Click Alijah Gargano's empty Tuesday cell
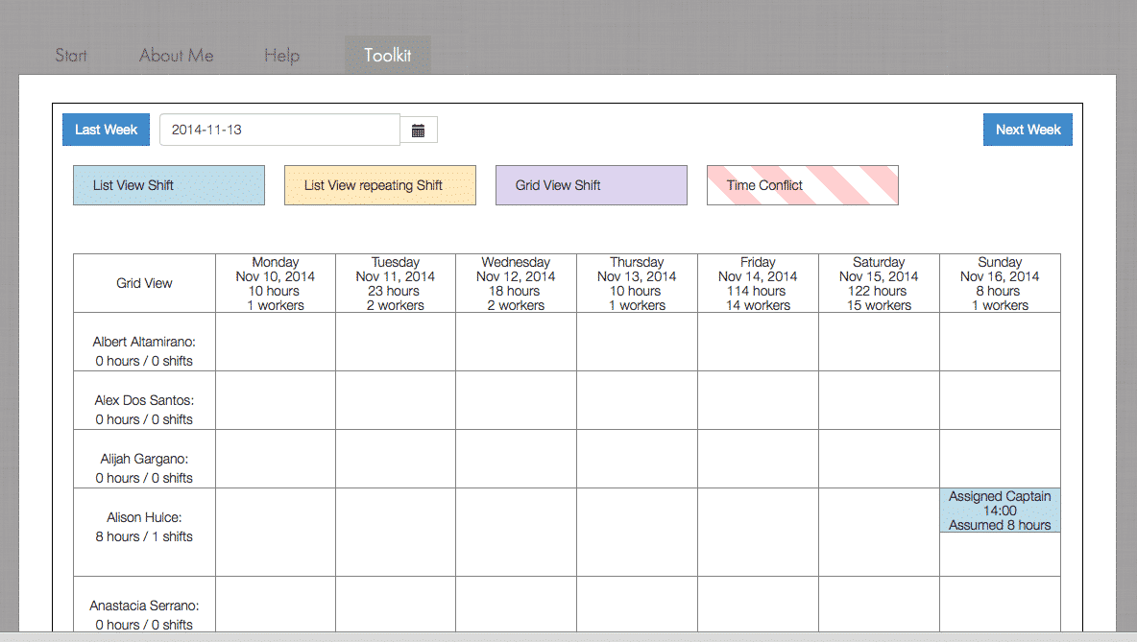Image resolution: width=1137 pixels, height=642 pixels. 395,459
